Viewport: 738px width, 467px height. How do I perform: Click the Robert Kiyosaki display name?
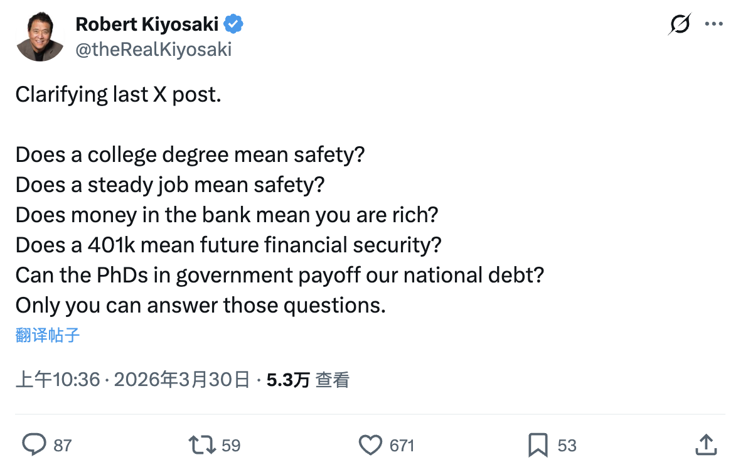click(147, 24)
